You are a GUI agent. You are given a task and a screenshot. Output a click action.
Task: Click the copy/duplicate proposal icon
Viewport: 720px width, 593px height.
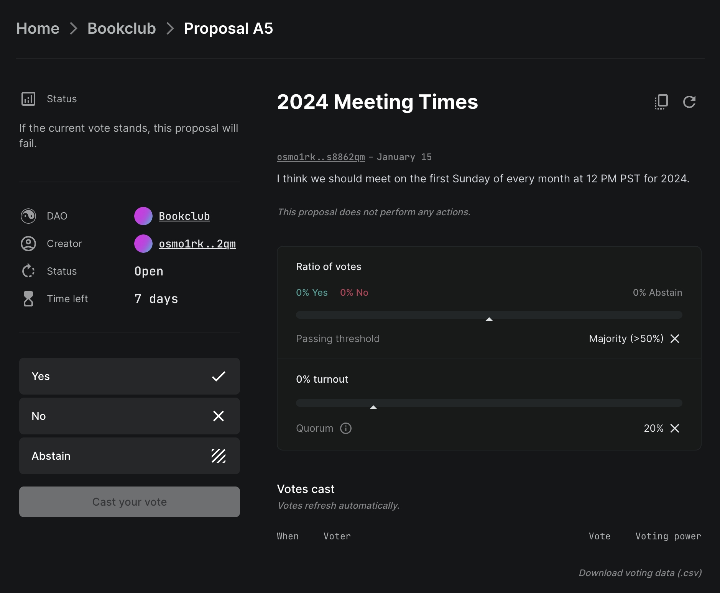tap(661, 102)
